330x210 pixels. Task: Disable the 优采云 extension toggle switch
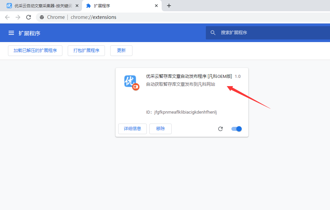point(237,129)
